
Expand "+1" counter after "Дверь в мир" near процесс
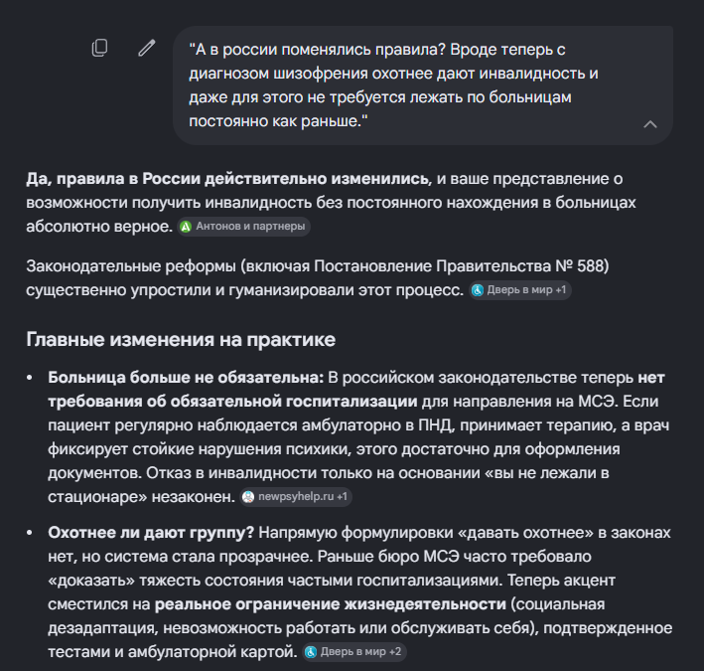[x=561, y=290]
